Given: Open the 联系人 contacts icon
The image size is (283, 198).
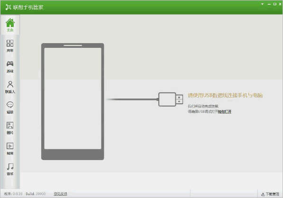Looking at the screenshot, I should [10, 84].
